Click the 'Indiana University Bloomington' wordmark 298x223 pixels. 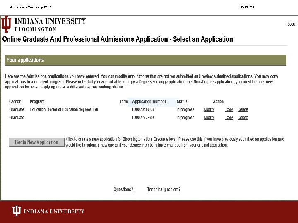(50, 24)
